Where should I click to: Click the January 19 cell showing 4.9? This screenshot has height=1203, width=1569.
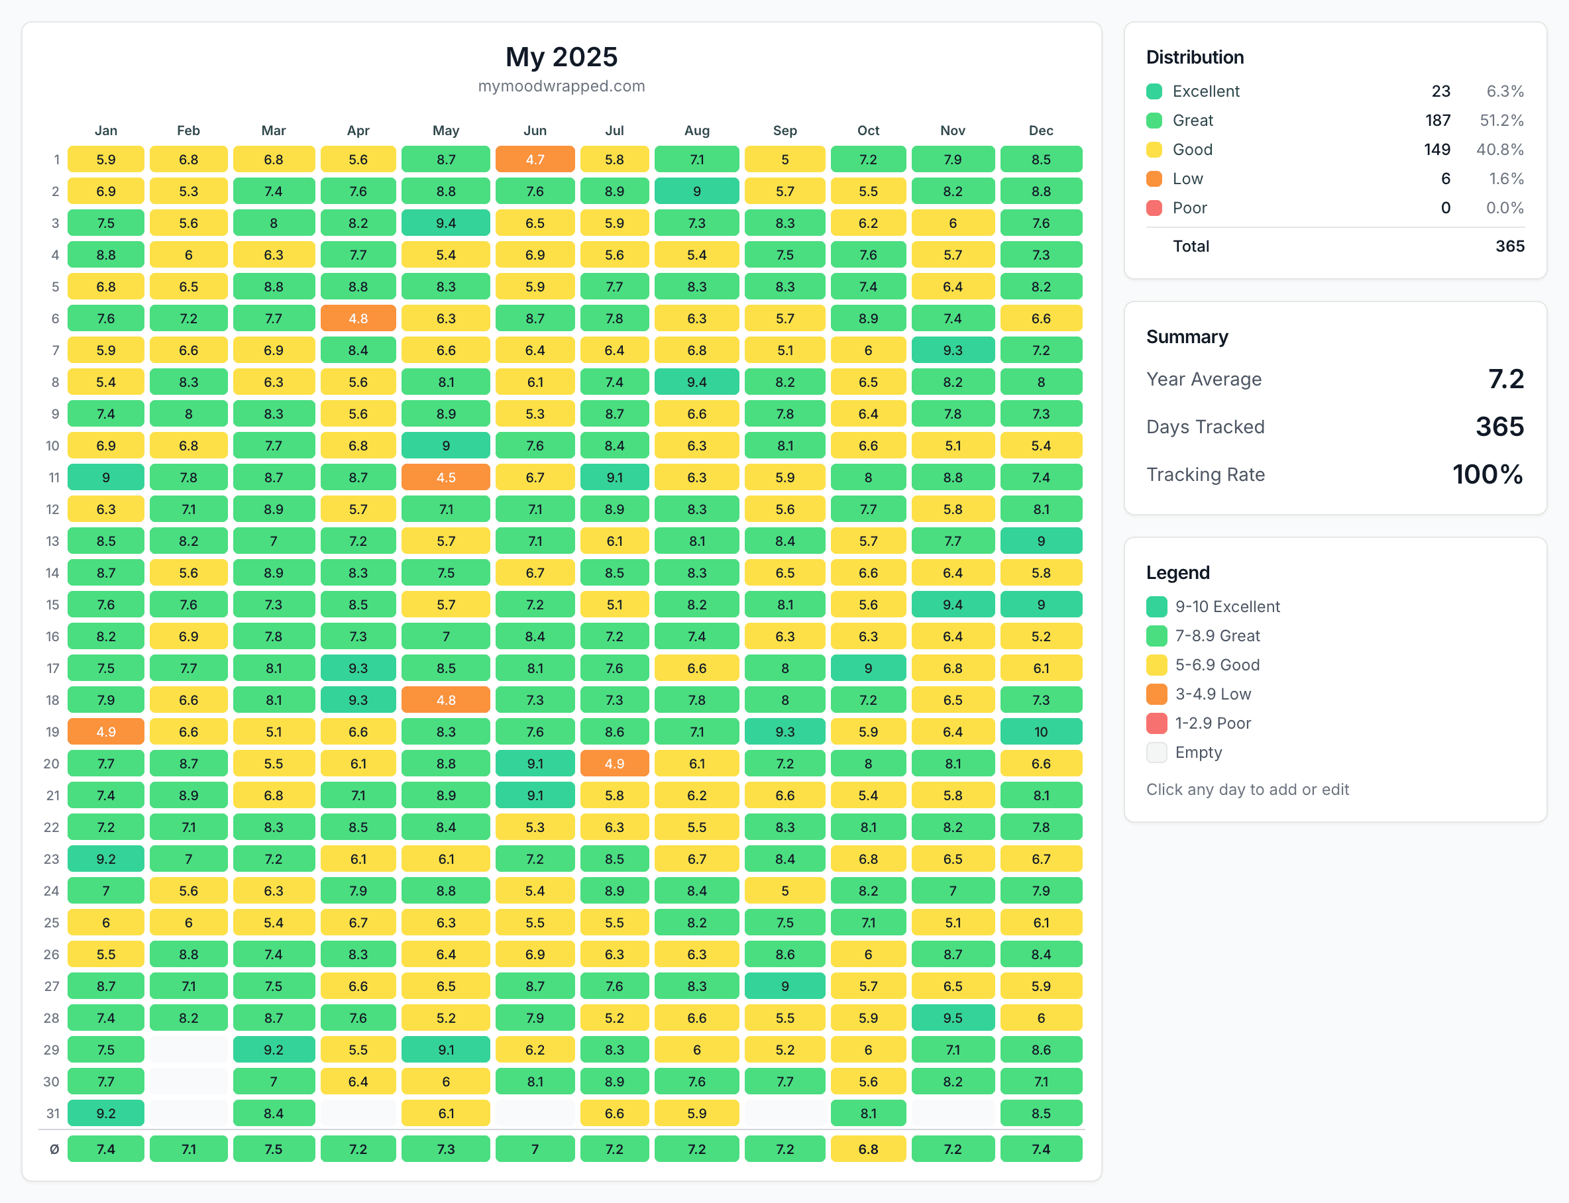[x=106, y=732]
